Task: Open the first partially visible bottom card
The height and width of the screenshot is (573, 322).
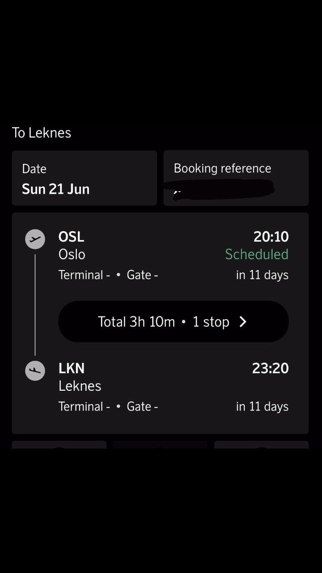Action: (x=59, y=445)
